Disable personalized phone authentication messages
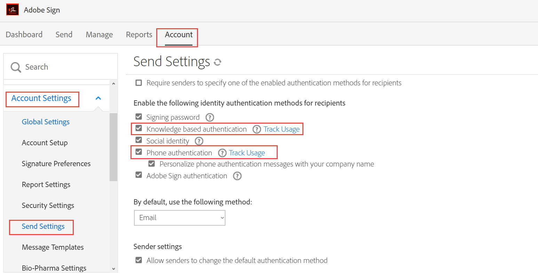538x279 pixels. (151, 163)
